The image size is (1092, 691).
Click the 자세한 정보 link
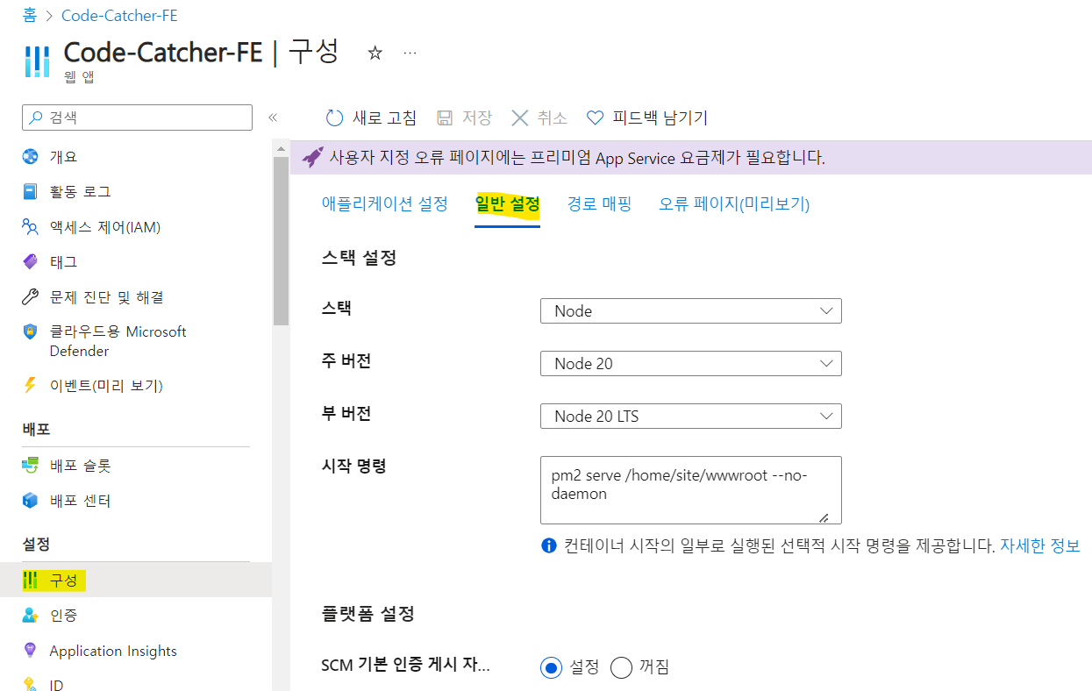1040,545
